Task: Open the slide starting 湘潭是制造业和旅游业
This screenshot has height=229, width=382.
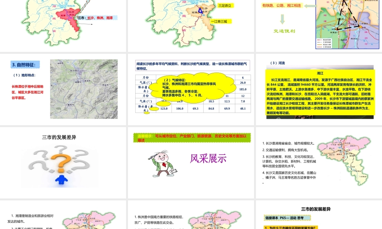Action: 63,214
